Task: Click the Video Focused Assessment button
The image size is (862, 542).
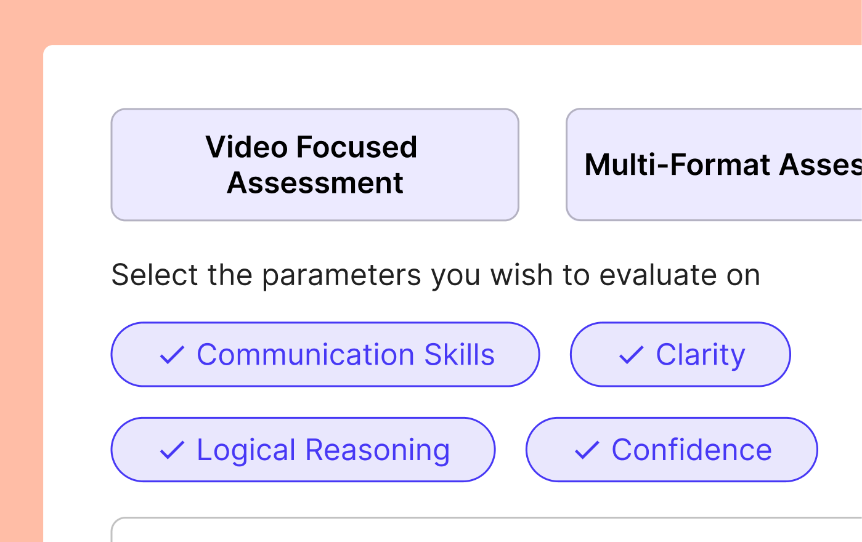Action: (315, 164)
